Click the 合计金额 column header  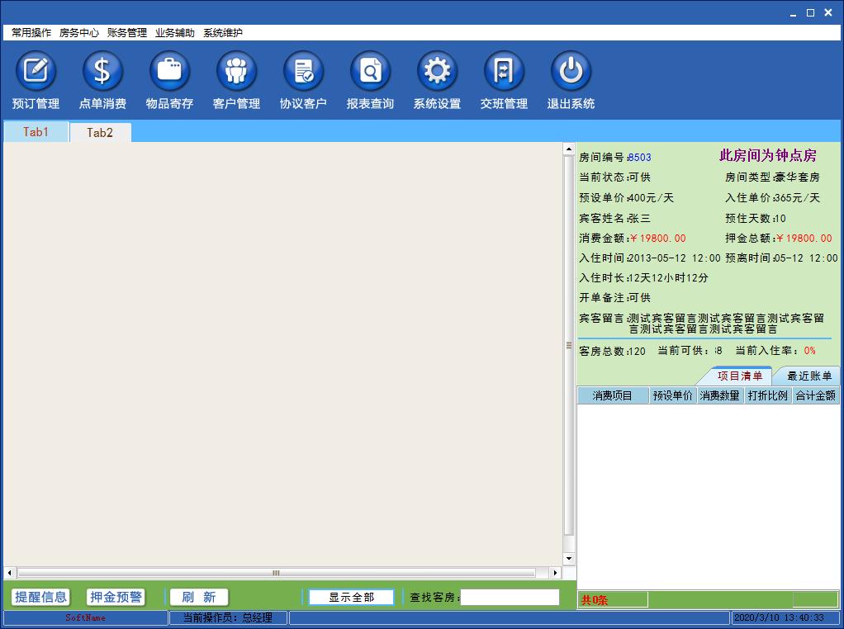point(815,395)
